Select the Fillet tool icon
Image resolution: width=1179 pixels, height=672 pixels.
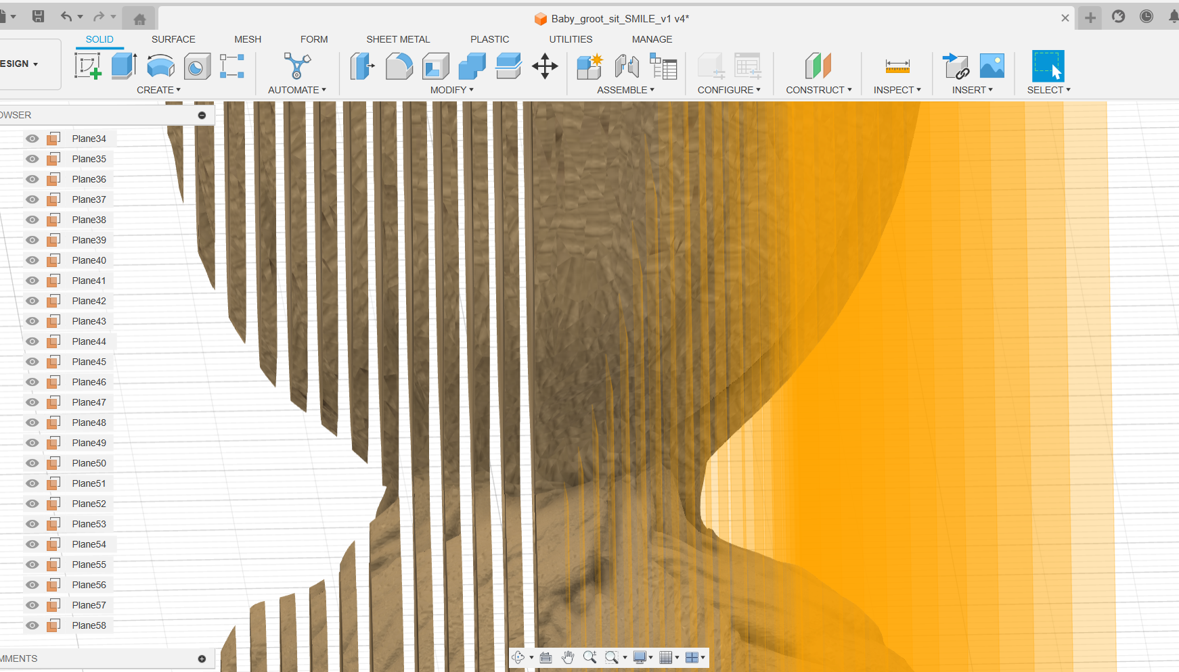pos(399,66)
